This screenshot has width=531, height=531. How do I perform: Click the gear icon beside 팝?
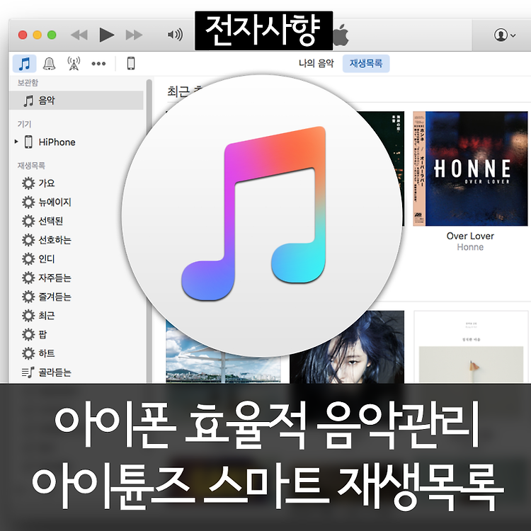coord(28,335)
